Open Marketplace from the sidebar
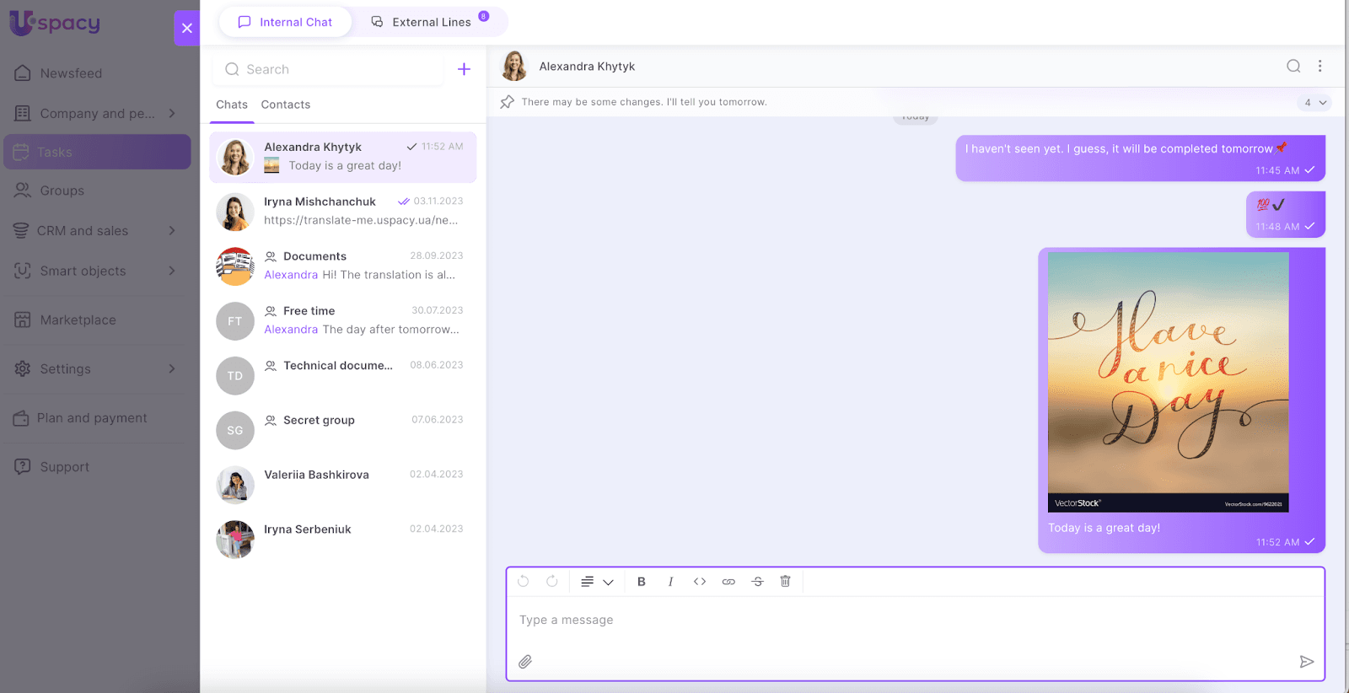 [78, 320]
